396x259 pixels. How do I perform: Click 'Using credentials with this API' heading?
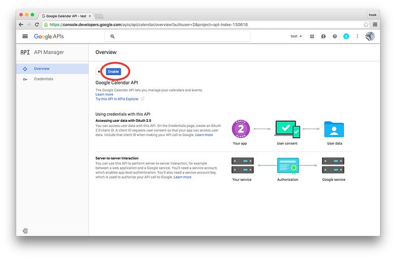(x=123, y=114)
